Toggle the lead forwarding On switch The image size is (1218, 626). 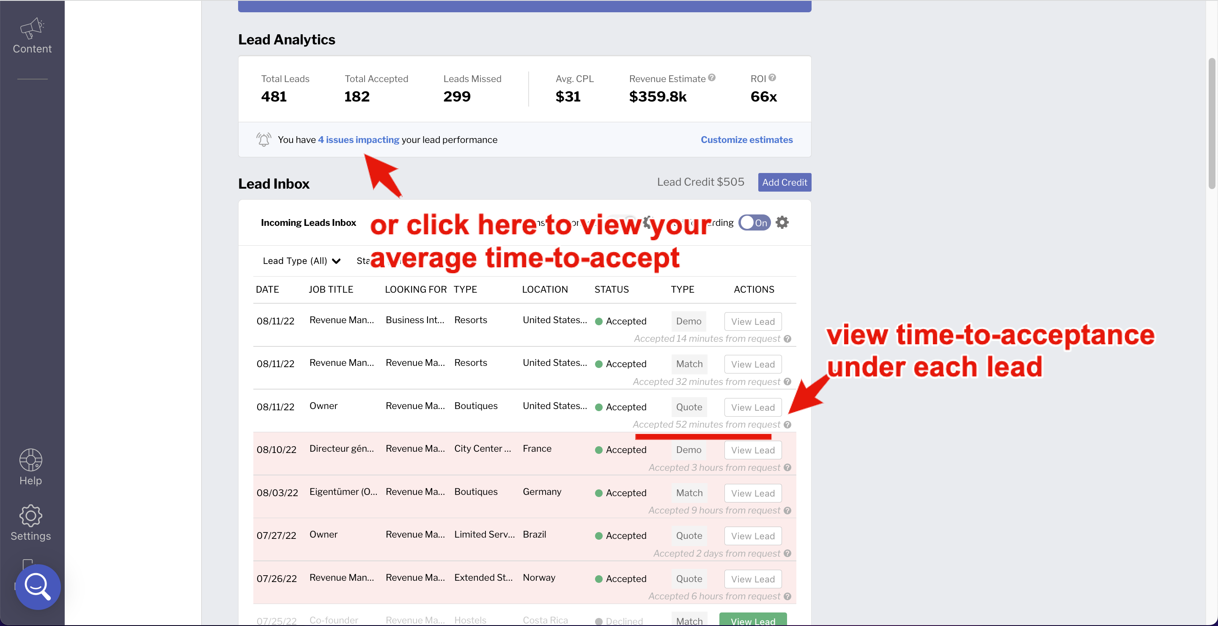754,222
